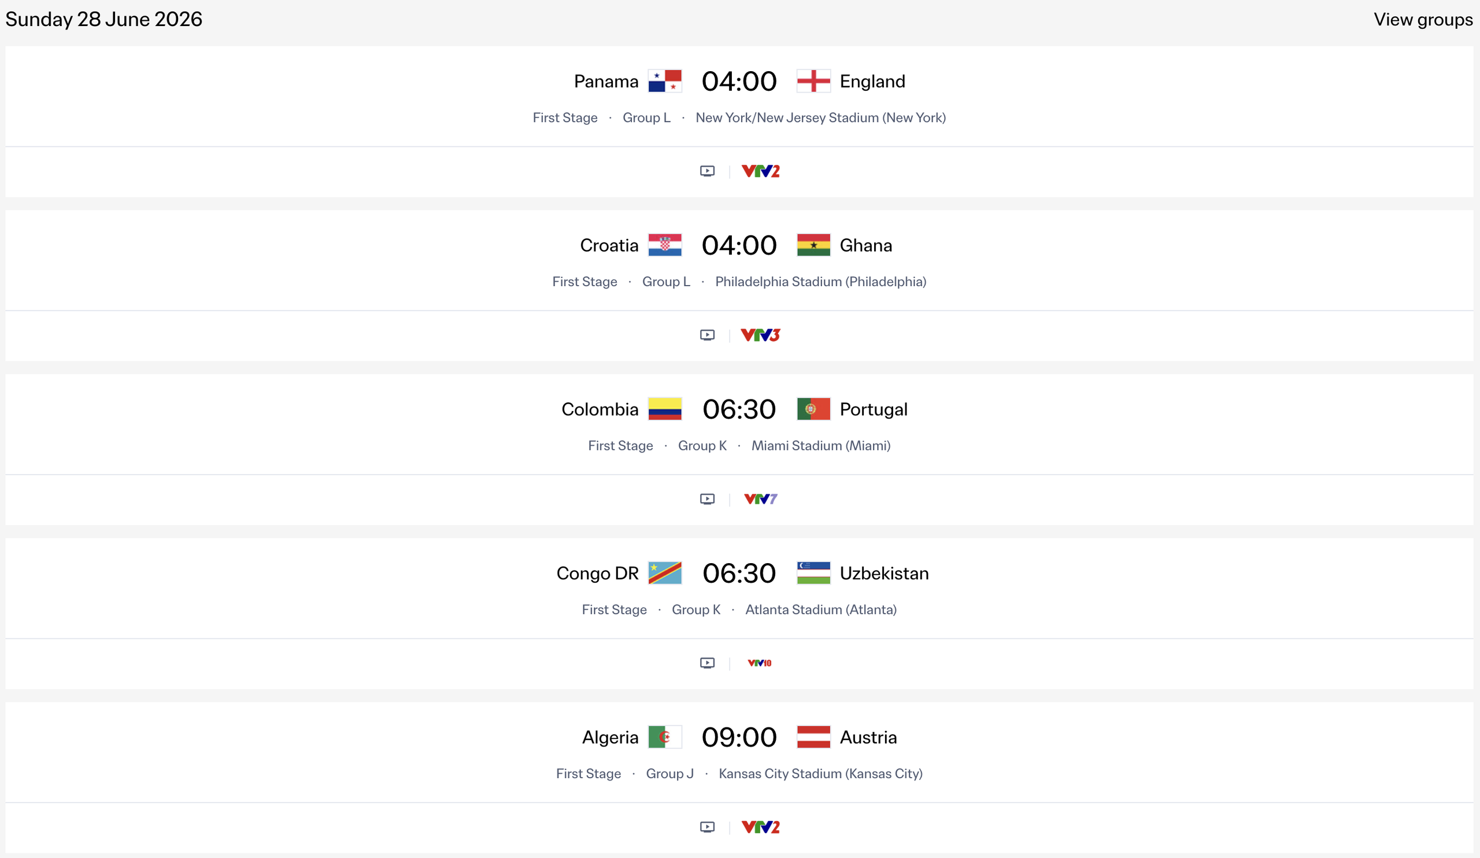Screen dimensions: 1480x858
Task: Click the Kansas City Stadium link
Action: point(820,774)
